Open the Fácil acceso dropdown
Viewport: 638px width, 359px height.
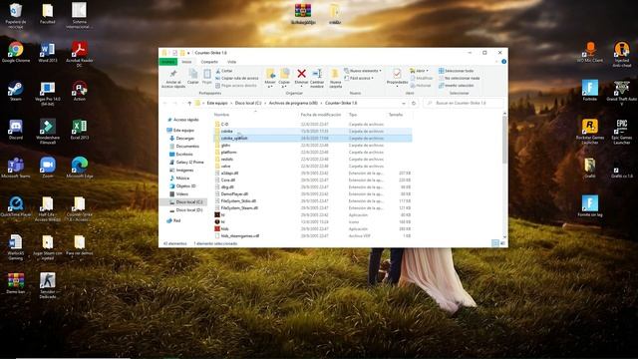[x=359, y=78]
